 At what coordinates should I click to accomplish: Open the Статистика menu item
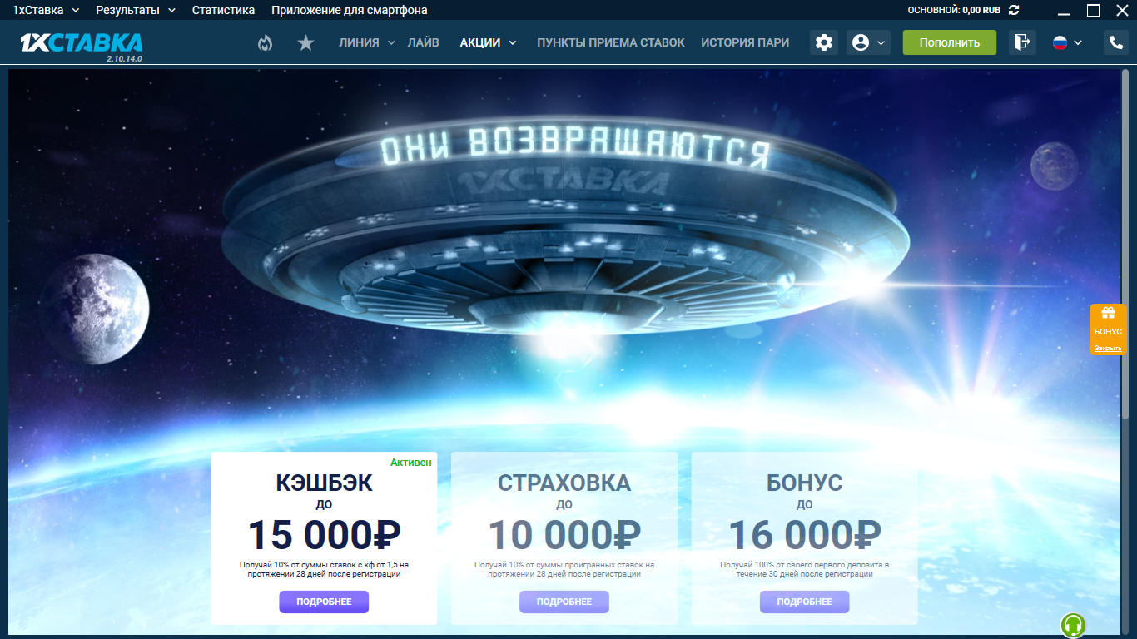click(223, 10)
